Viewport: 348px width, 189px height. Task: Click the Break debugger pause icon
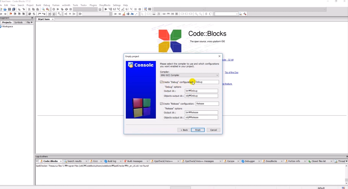pos(135,9)
